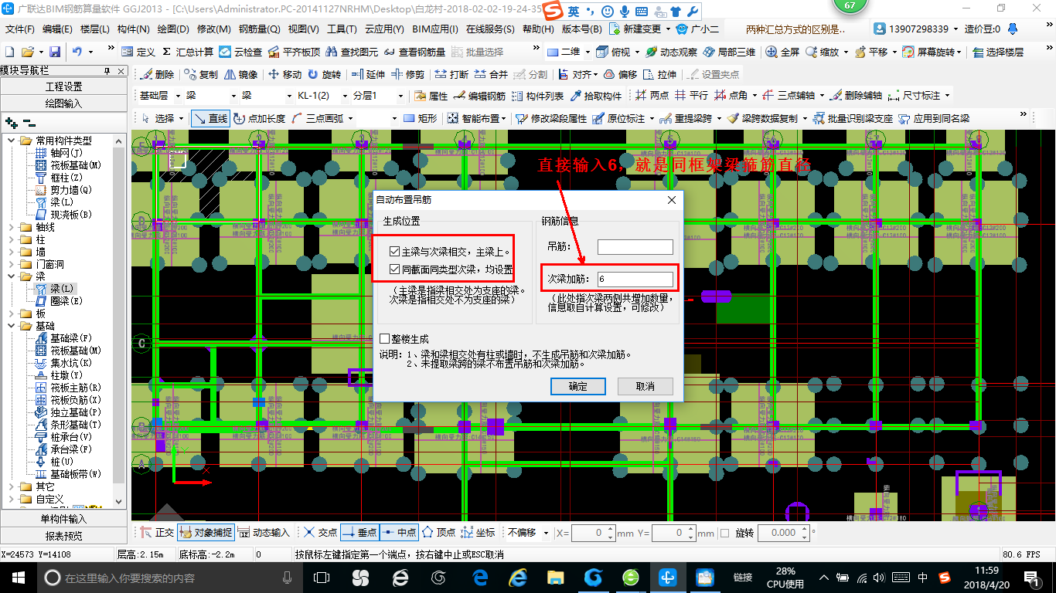This screenshot has width=1056, height=593.
Task: Open the 分层1 layer dropdown
Action: pos(400,96)
